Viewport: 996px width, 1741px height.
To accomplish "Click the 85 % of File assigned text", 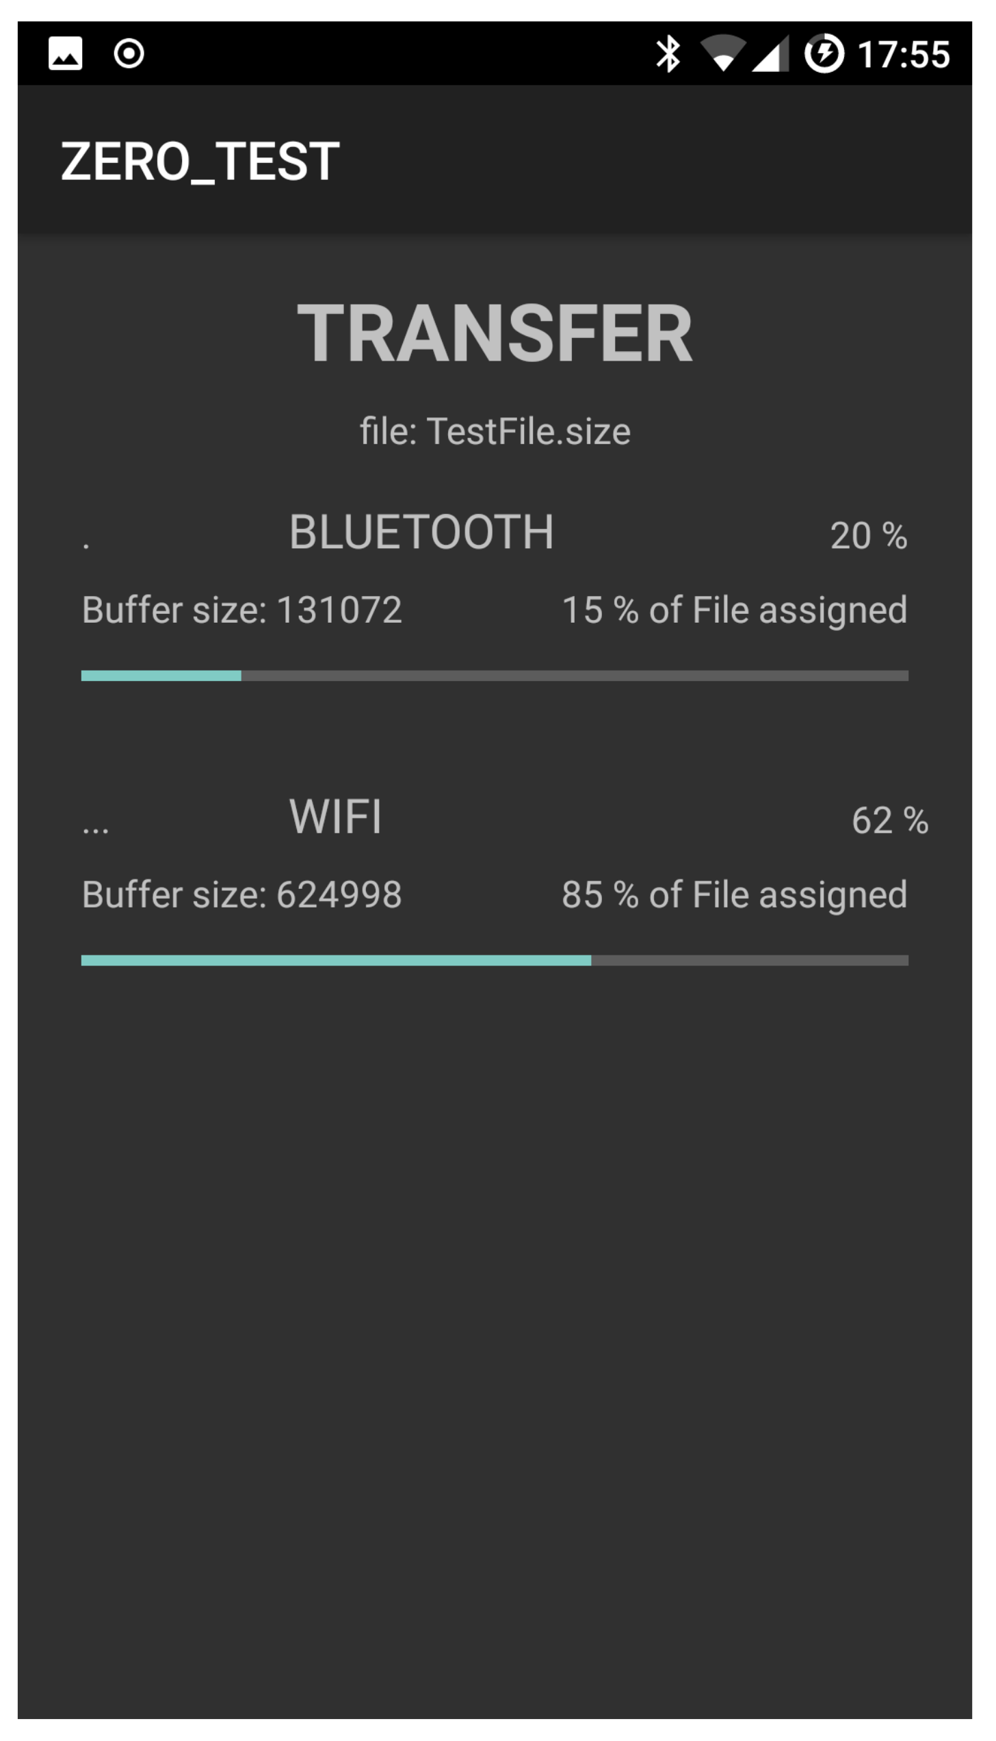I will coord(734,894).
